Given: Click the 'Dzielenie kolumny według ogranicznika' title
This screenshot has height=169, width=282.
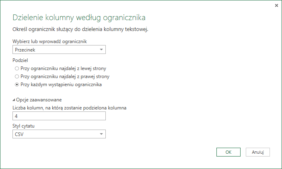Looking at the screenshot, I should tap(79, 18).
